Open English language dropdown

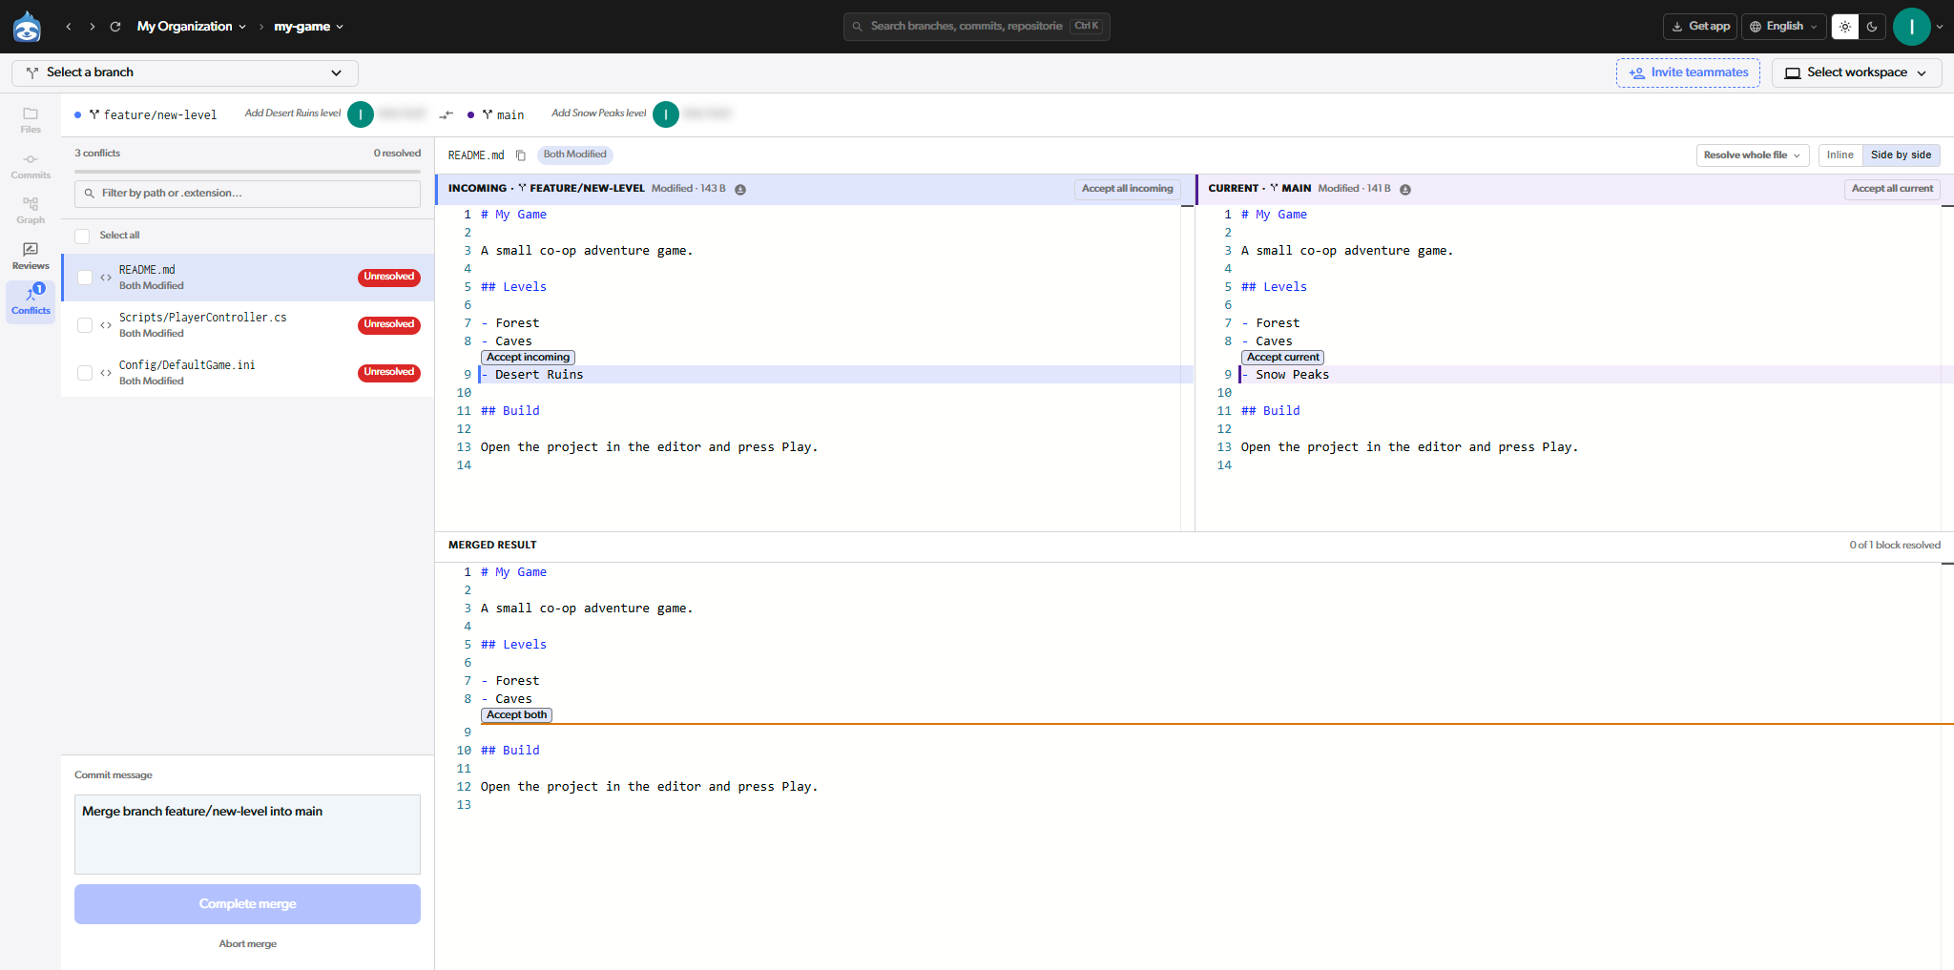[1783, 27]
